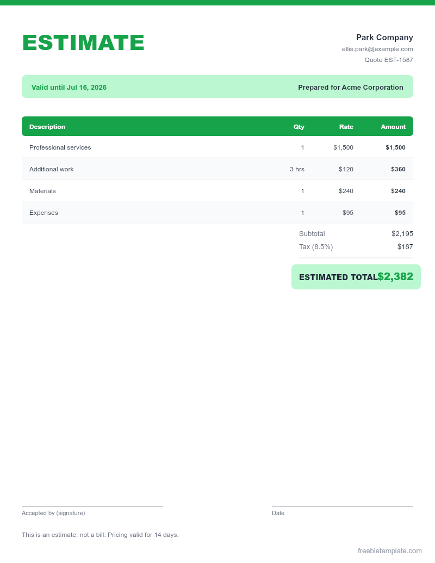
Task: Click the Amount column header
Action: [393, 127]
